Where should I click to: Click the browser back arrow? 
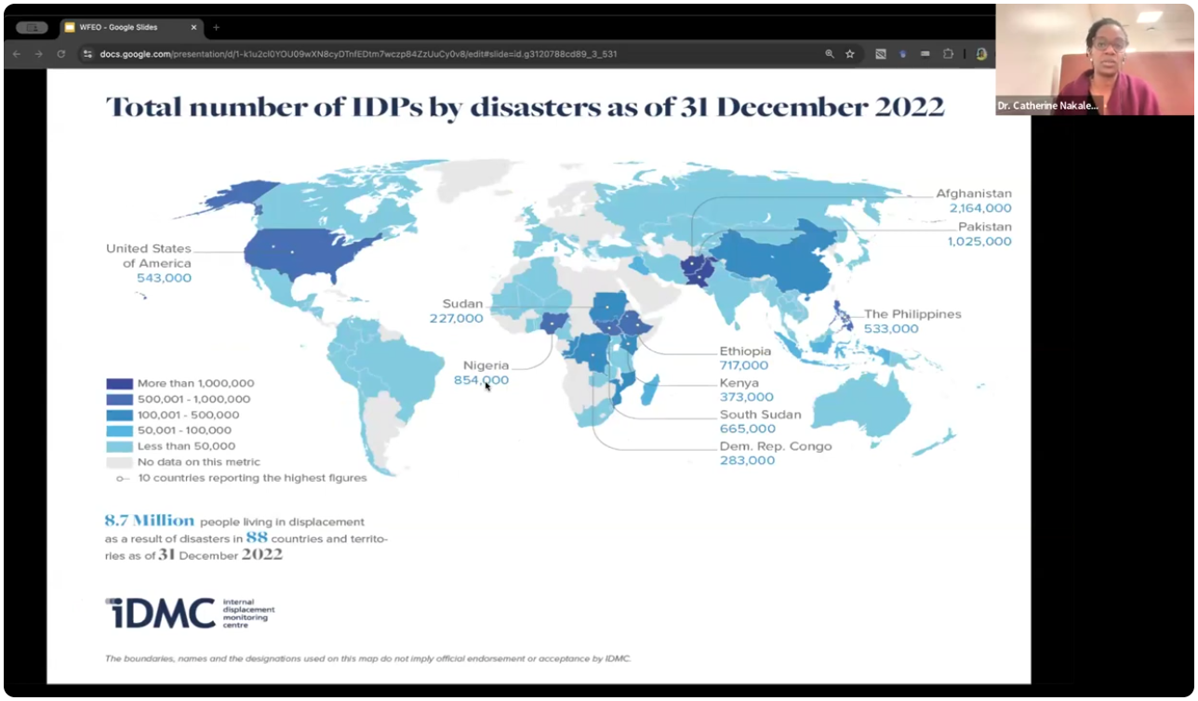tap(17, 54)
